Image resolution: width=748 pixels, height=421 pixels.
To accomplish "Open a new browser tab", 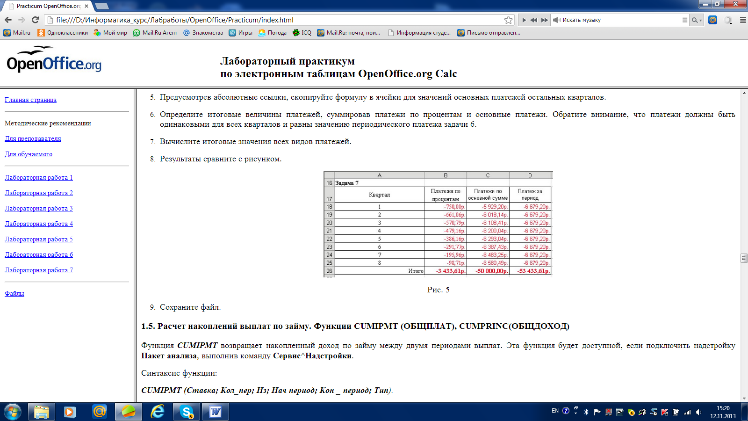I will coord(101,6).
